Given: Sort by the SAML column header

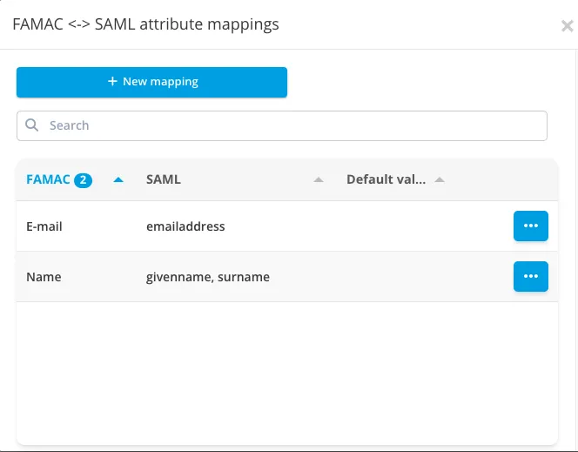Looking at the screenshot, I should coord(164,179).
